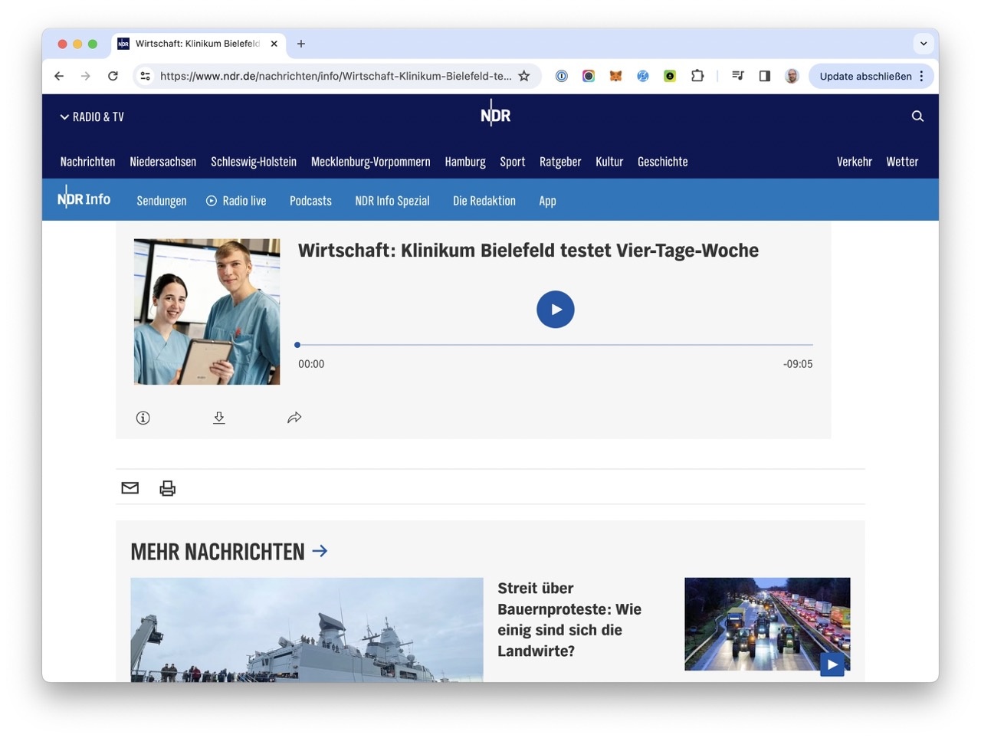View site information icon in address bar

(x=145, y=76)
